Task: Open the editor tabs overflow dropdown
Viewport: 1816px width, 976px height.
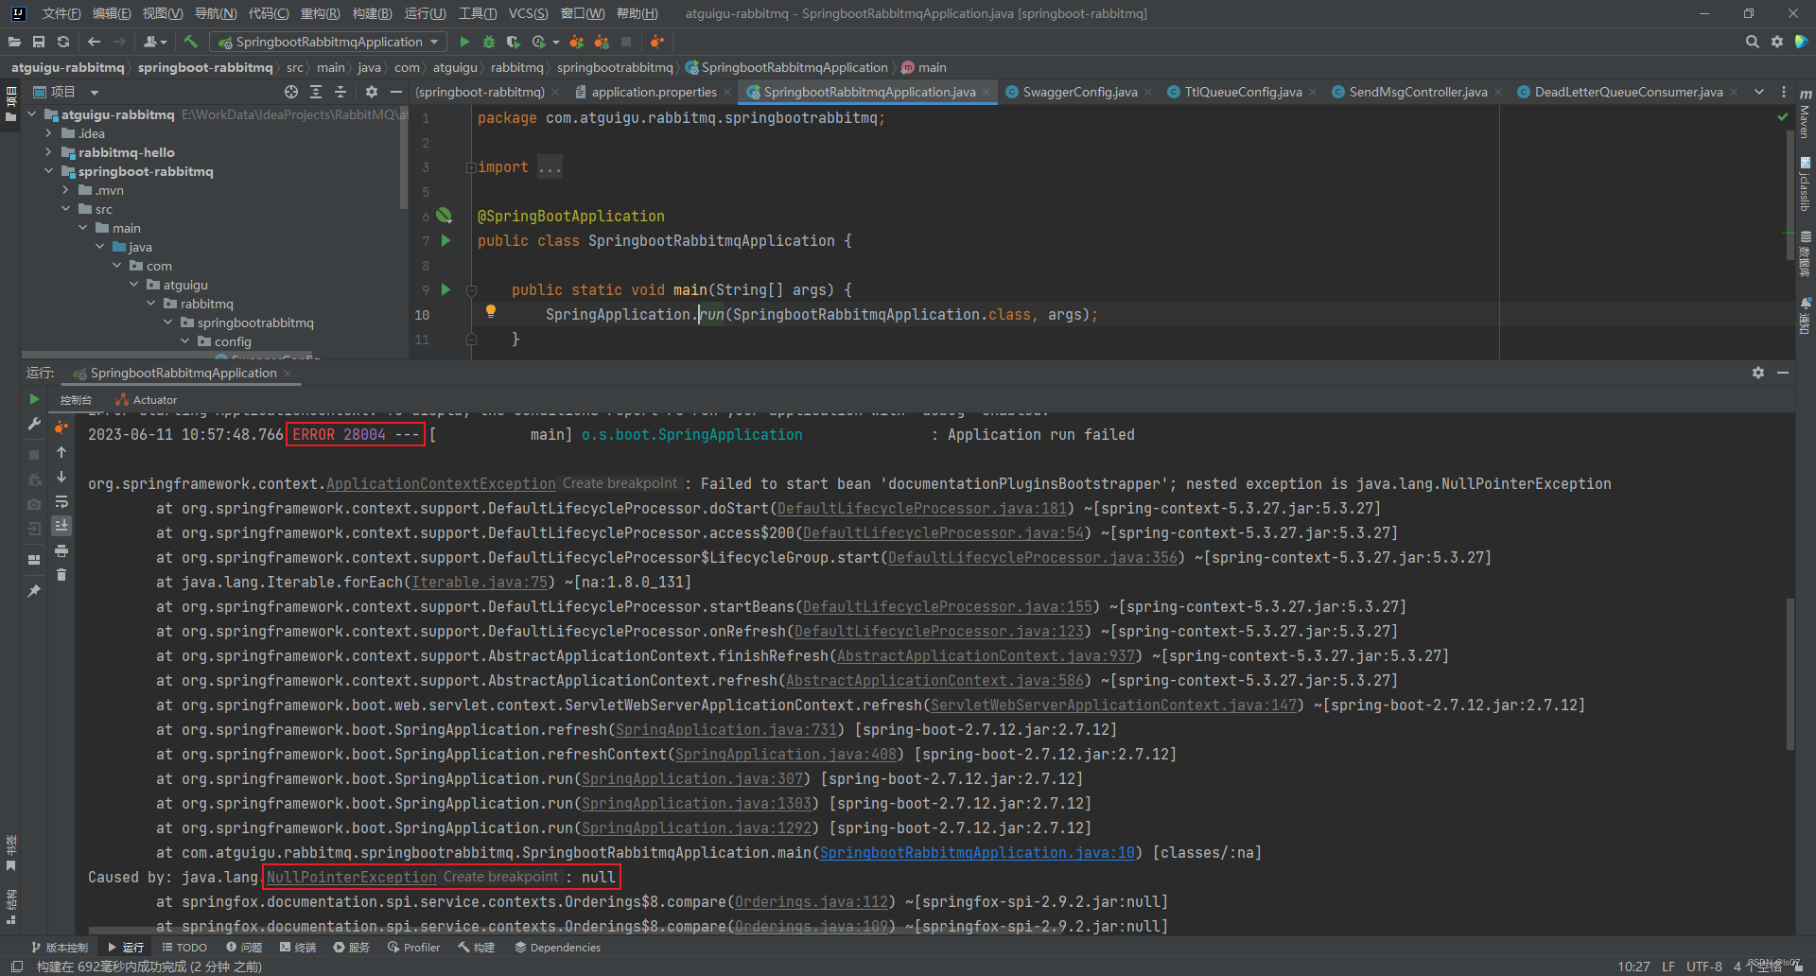Action: click(1758, 92)
